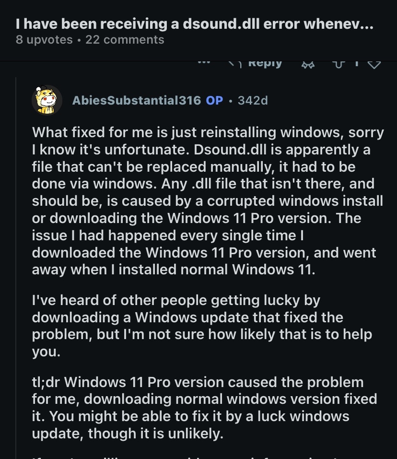Collapse comment via the header row dot separator
Viewport: 397px width, 459px height.
231,100
